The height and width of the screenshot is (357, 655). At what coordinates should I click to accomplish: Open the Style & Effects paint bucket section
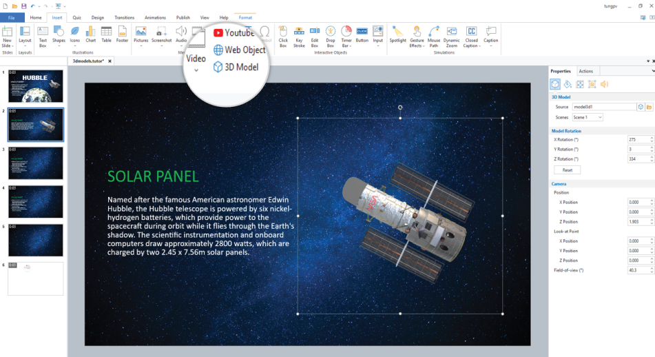click(568, 85)
